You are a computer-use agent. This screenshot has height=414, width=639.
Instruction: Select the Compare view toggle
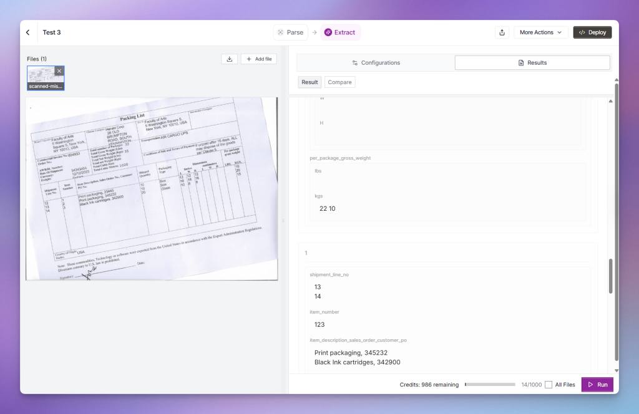(339, 82)
